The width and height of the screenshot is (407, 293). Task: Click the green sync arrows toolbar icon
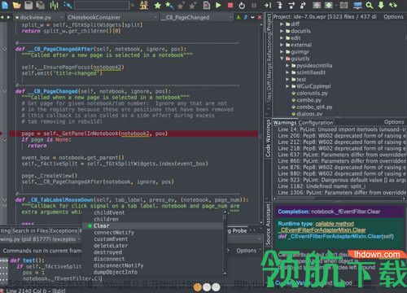[393, 5]
